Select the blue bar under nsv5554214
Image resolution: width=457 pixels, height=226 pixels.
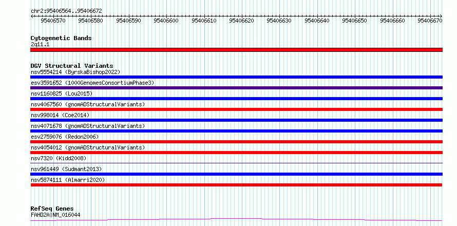[x=236, y=77]
